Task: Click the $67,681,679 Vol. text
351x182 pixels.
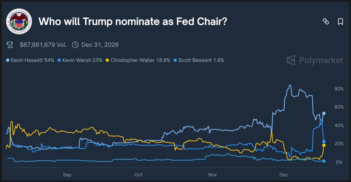Action: pyautogui.click(x=43, y=45)
